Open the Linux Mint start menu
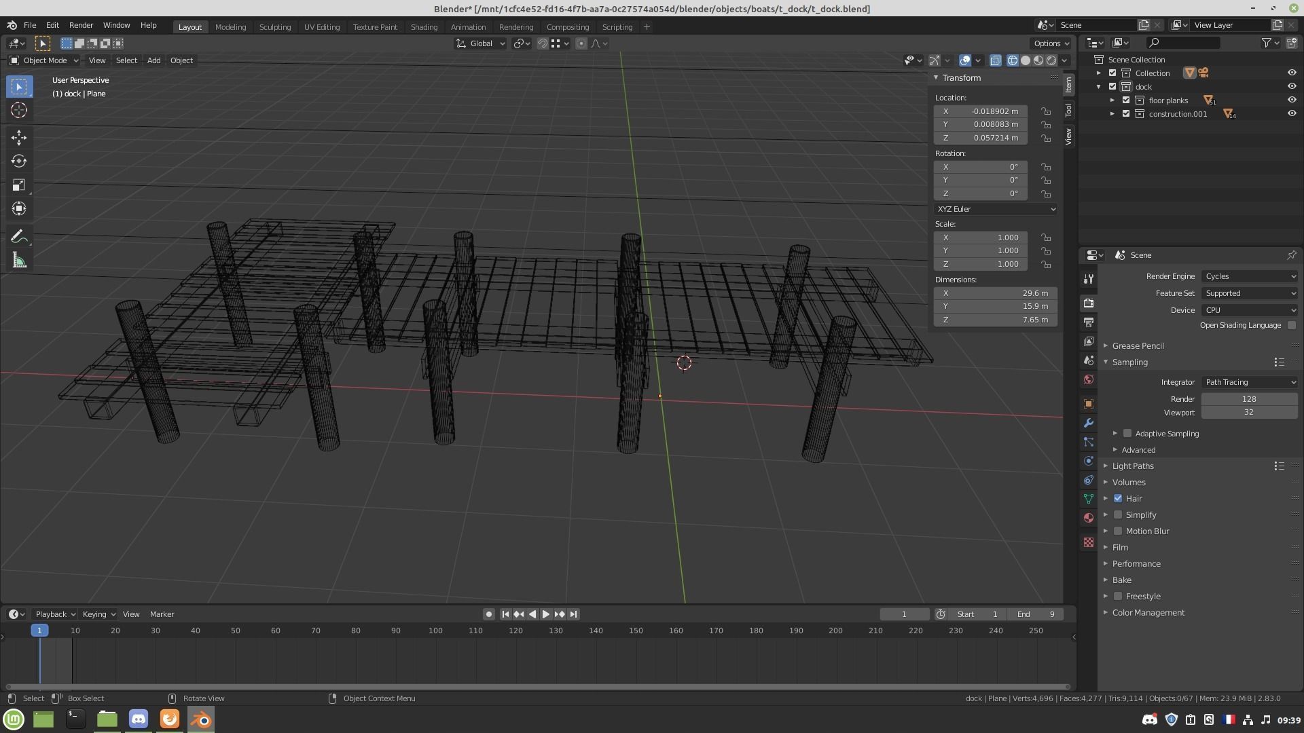The height and width of the screenshot is (733, 1304). 14,719
